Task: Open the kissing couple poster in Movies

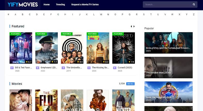Action: [21, 100]
